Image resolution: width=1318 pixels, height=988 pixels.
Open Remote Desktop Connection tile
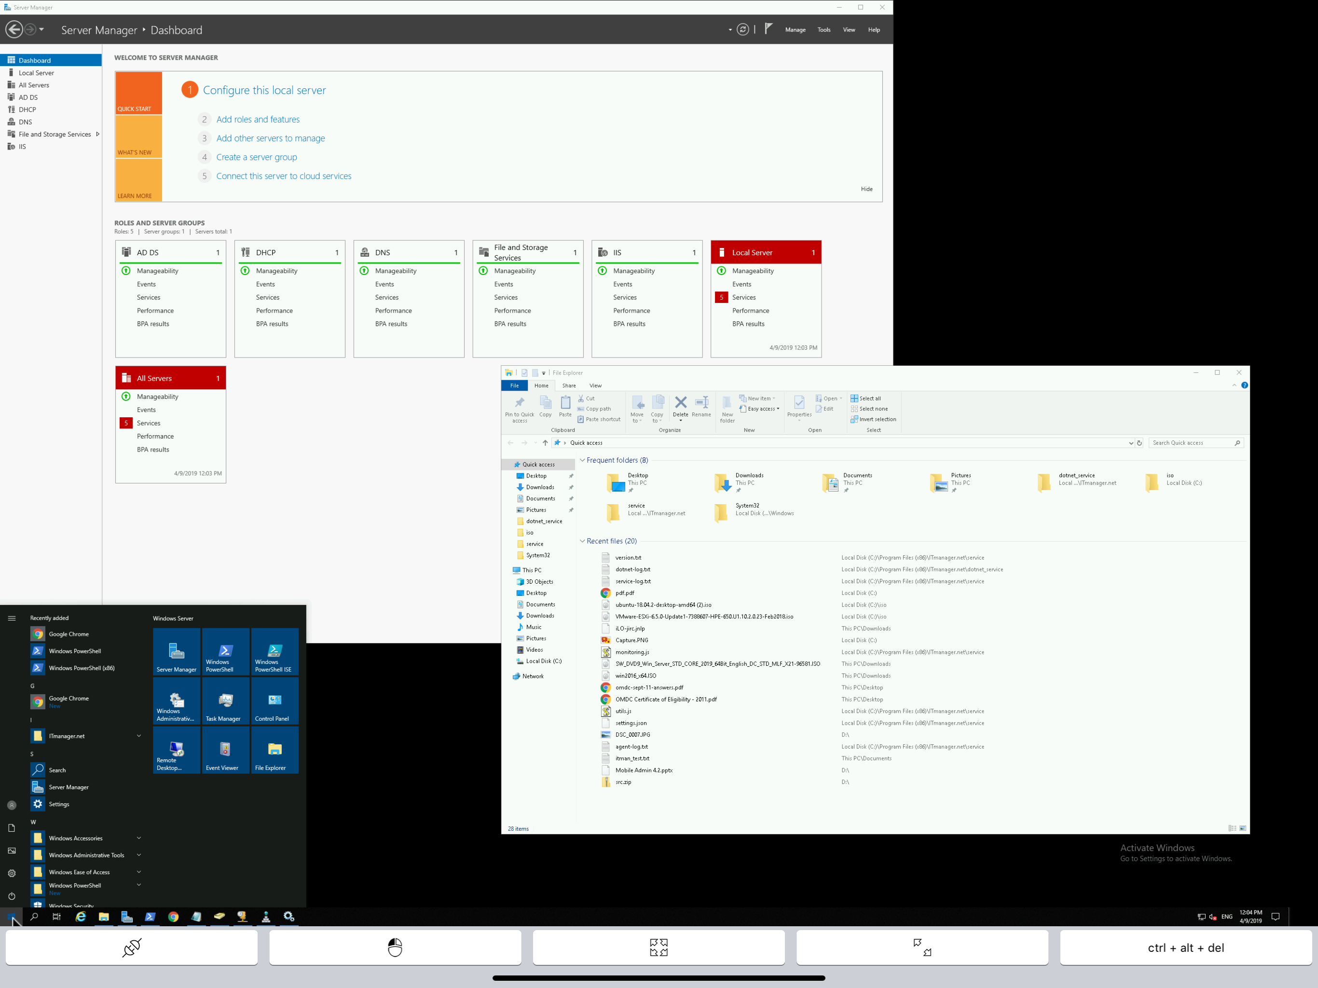tap(177, 750)
